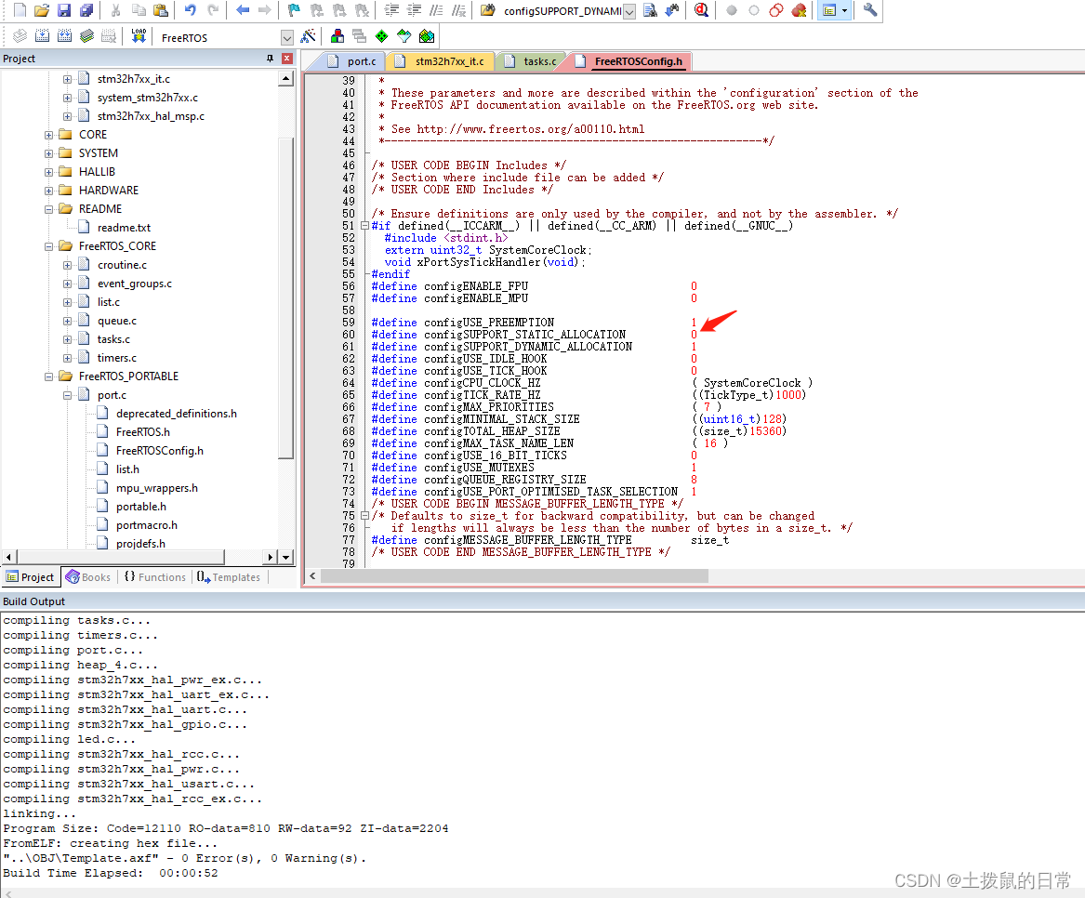The height and width of the screenshot is (898, 1085).
Task: Expand the SYSTEM folder
Action: point(48,153)
